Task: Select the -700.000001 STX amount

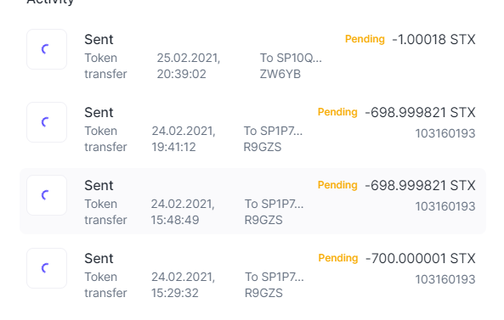Action: [421, 258]
